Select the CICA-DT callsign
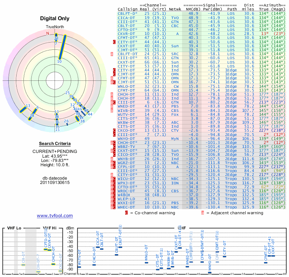The height and width of the screenshot is (277, 289). (x=126, y=18)
